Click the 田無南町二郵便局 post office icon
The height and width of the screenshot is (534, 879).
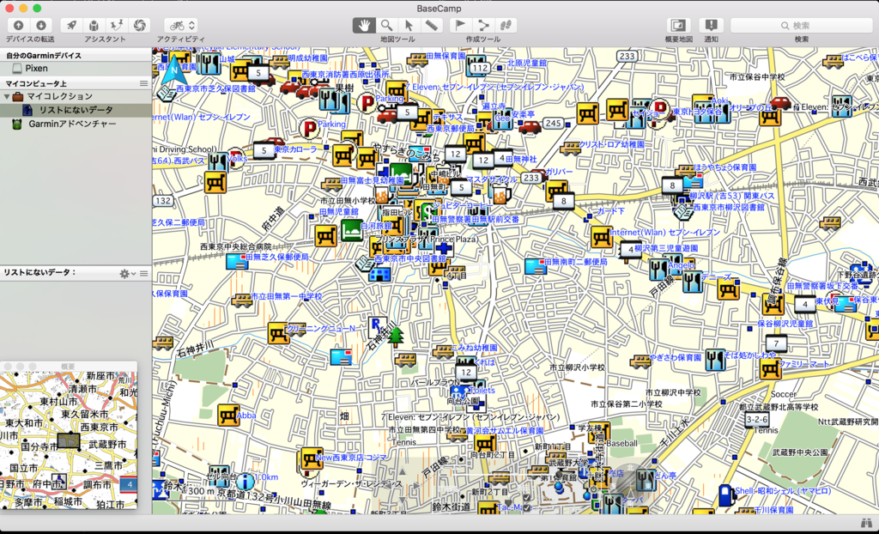(536, 266)
